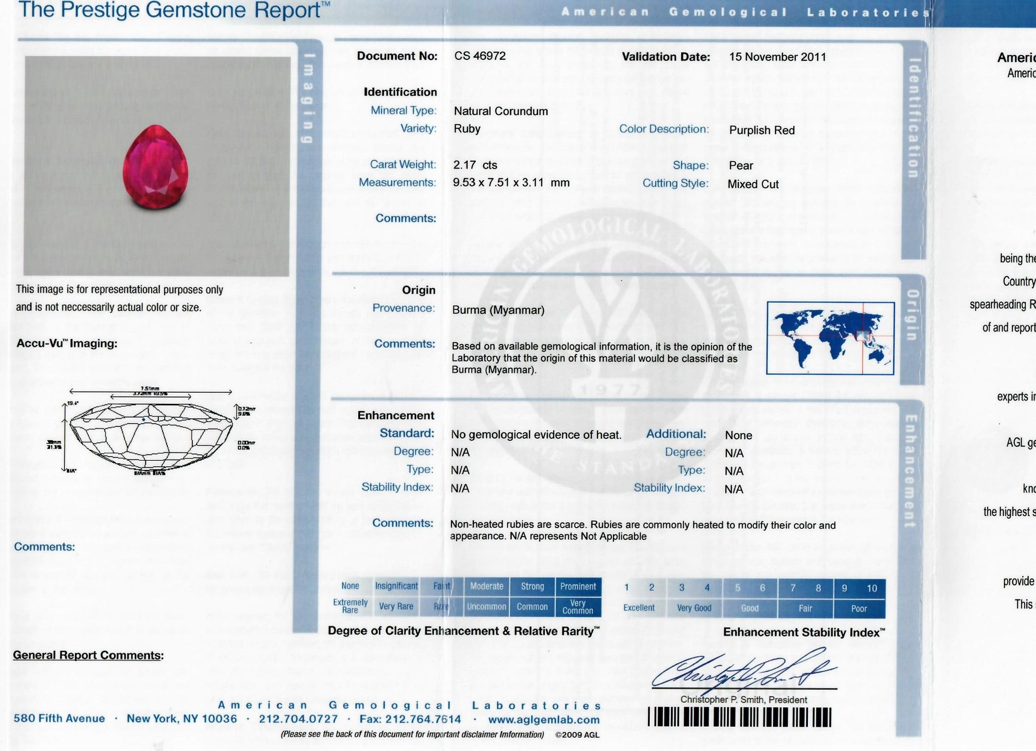Click the barcode under the signature
Image resolution: width=1036 pixels, height=751 pixels.
(x=739, y=717)
